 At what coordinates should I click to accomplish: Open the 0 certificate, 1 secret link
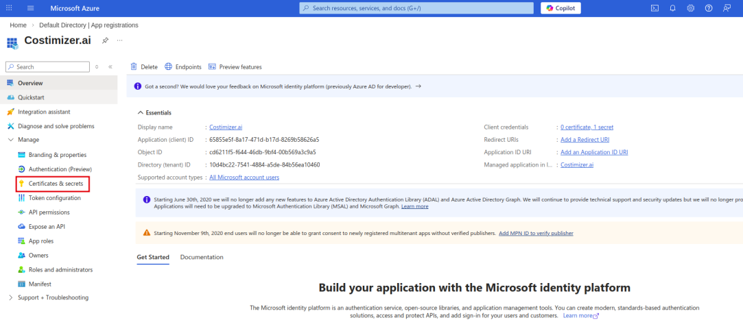coord(587,127)
